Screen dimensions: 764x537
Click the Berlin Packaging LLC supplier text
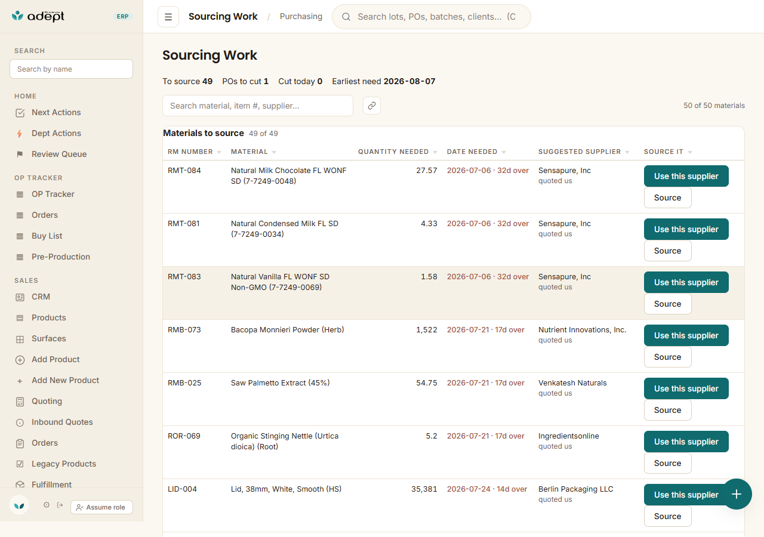(576, 489)
